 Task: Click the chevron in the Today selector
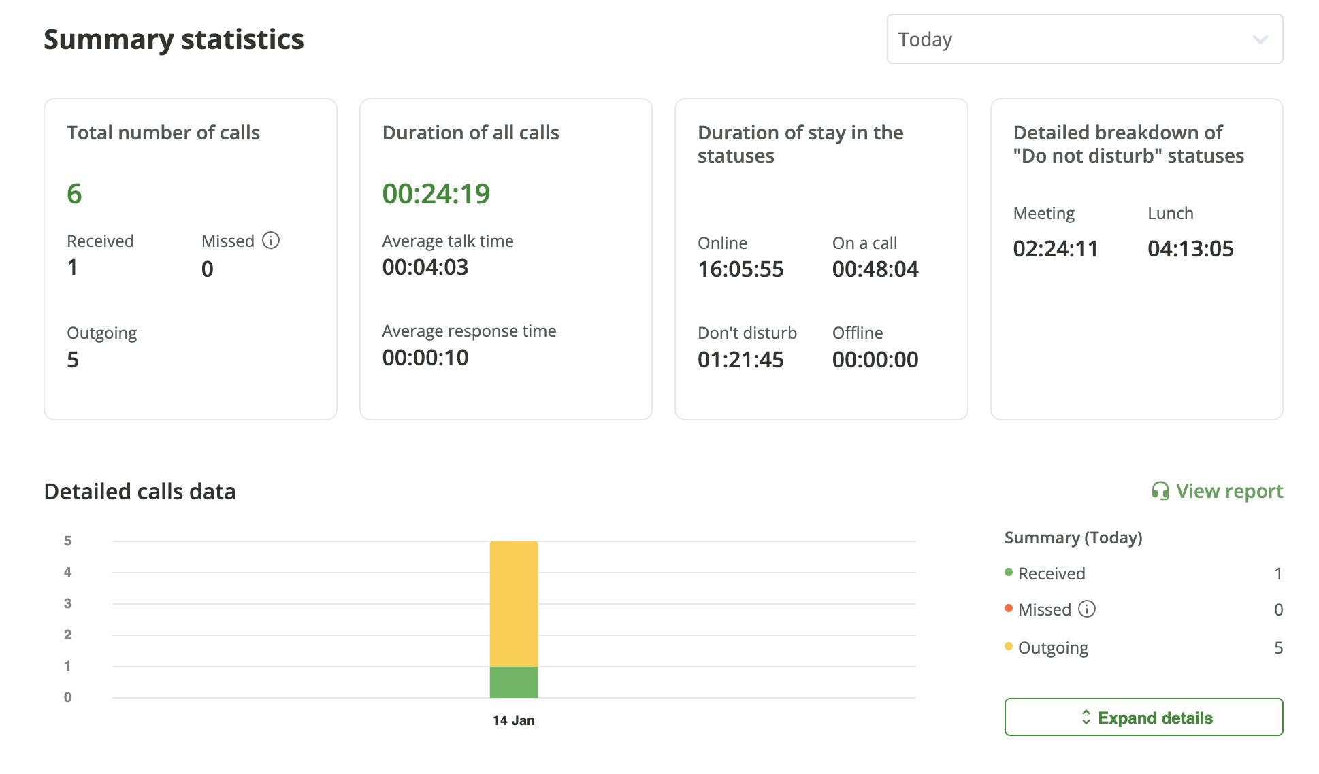(x=1260, y=39)
